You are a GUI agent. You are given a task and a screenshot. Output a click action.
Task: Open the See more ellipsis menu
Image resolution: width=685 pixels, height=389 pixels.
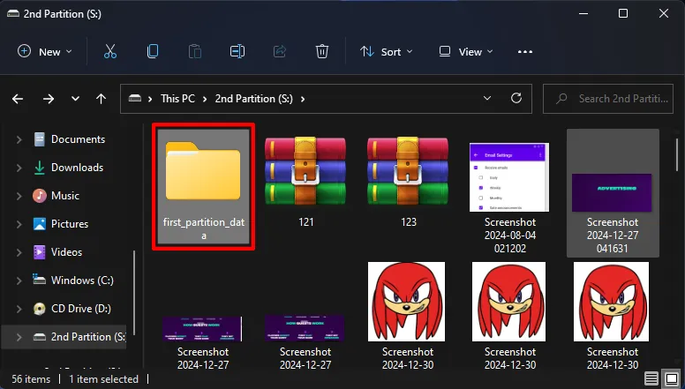pos(524,51)
